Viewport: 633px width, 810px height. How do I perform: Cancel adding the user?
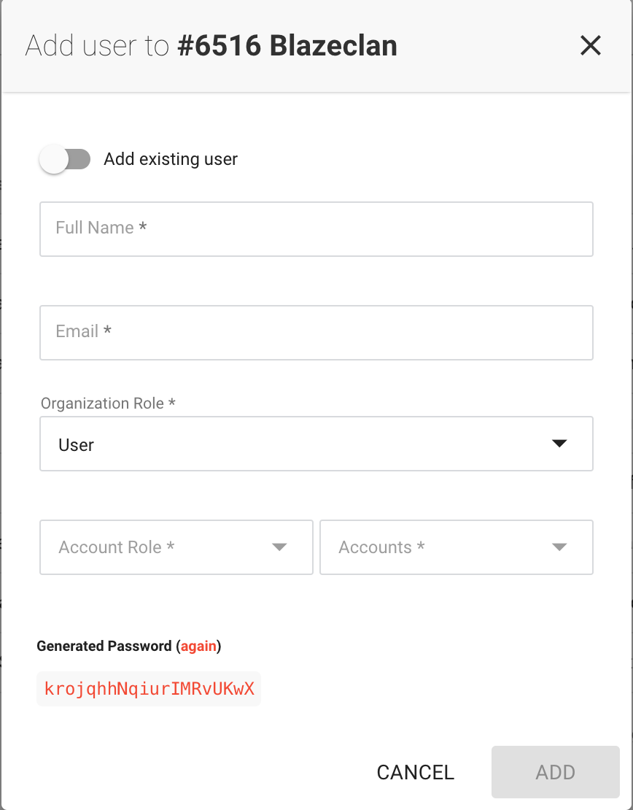(x=415, y=772)
